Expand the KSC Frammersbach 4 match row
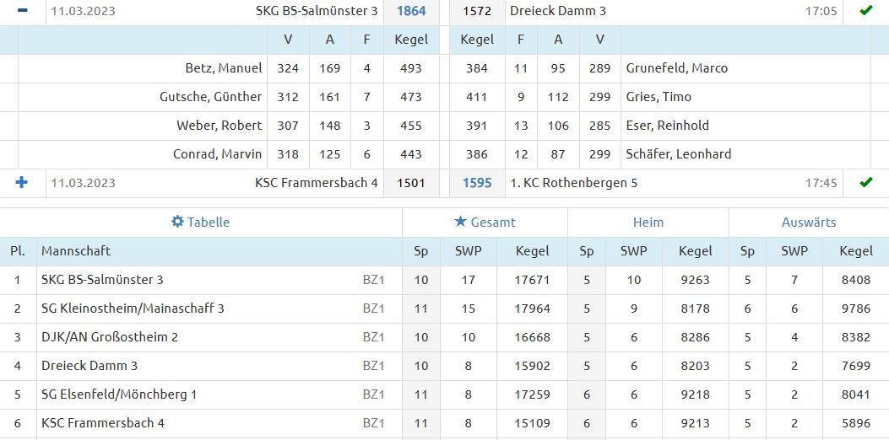Screen dimensions: 889x440 (x=22, y=182)
